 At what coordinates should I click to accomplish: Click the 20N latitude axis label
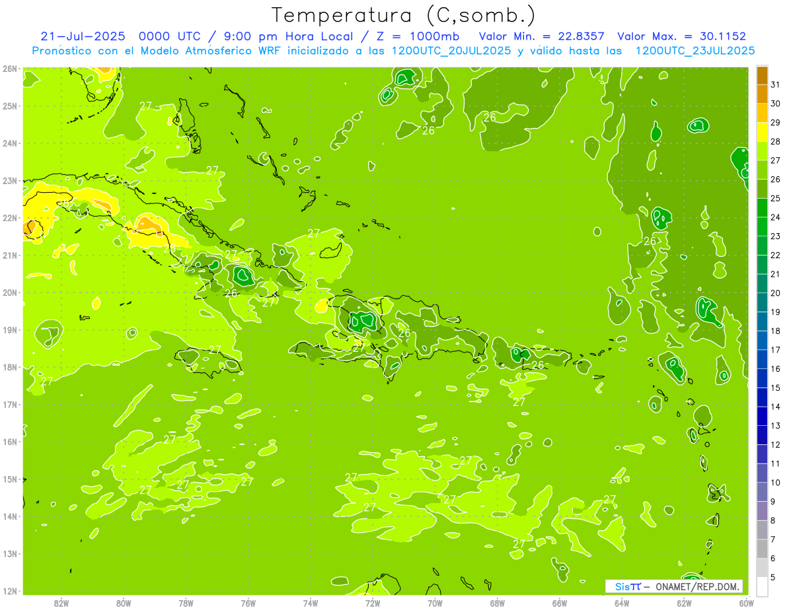tap(10, 292)
